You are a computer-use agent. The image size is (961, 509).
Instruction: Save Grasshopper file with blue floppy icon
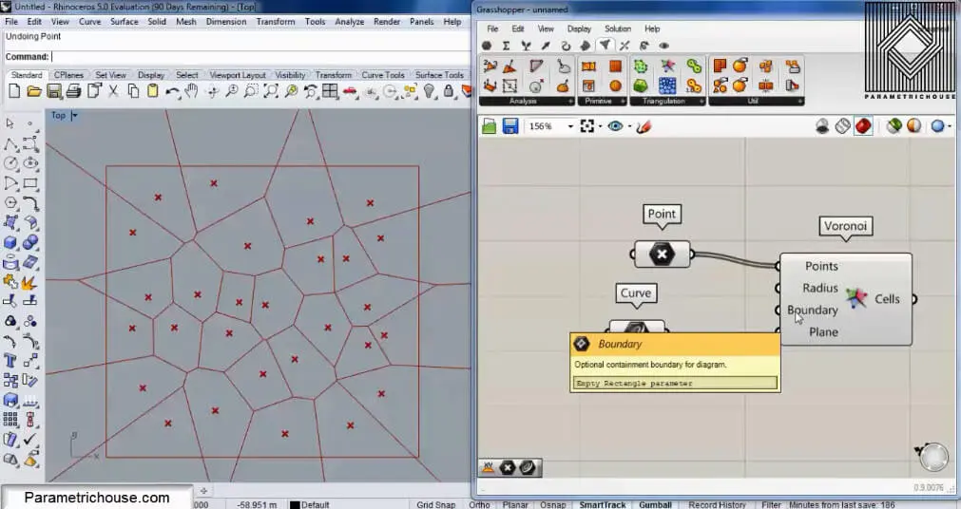click(x=510, y=126)
